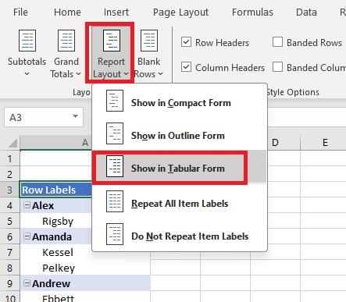Enable the Banded Columns checkbox
The width and height of the screenshot is (346, 302).
coord(277,67)
